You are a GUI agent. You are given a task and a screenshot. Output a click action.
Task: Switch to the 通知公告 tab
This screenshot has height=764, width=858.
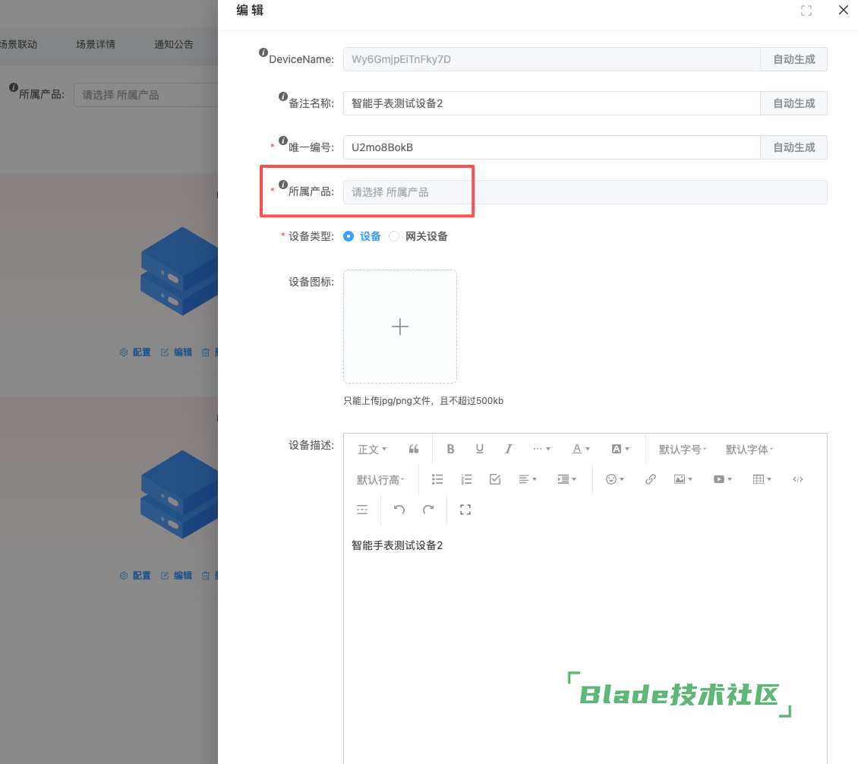[x=174, y=44]
